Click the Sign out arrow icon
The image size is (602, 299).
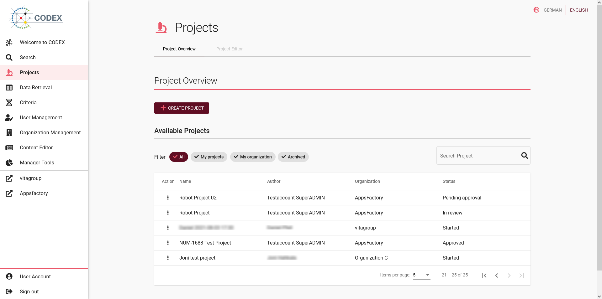pos(9,291)
